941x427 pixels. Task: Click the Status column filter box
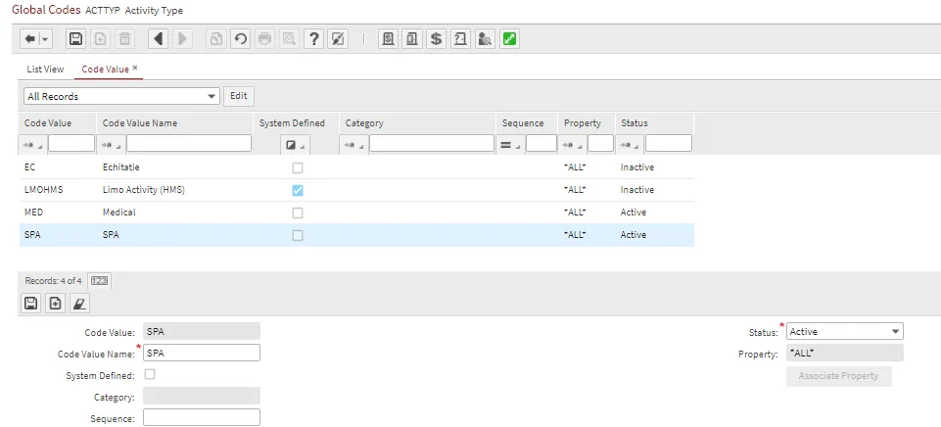(669, 143)
